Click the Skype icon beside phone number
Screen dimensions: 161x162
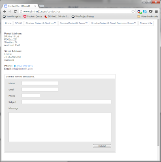tap(15, 66)
